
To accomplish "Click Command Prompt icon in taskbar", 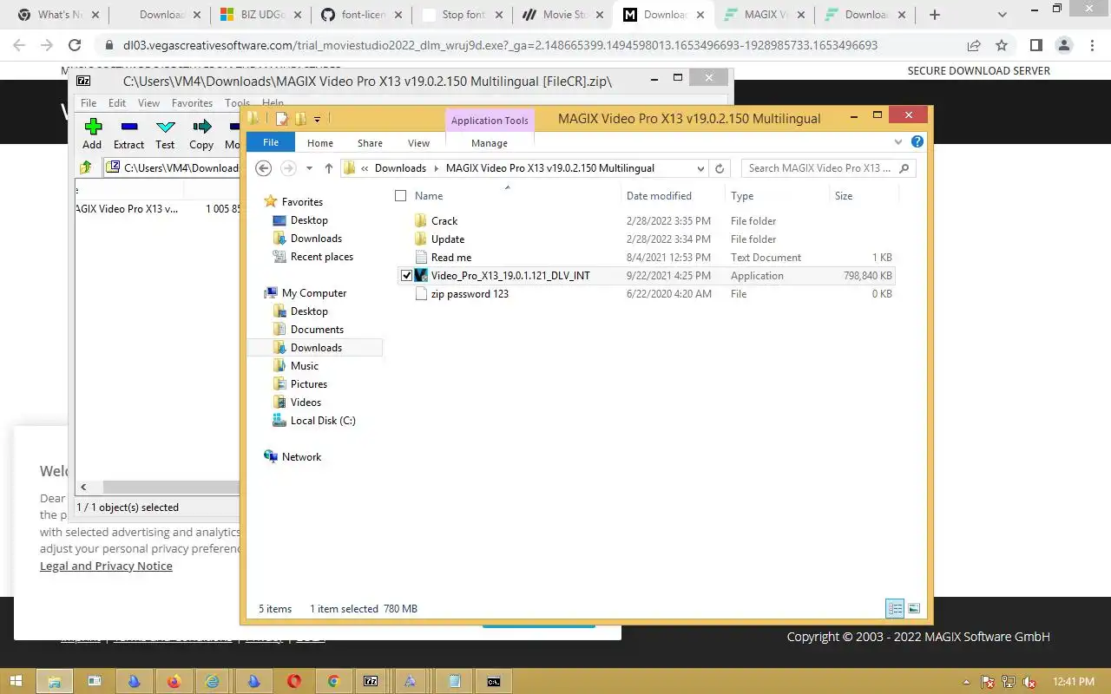I will pos(493,682).
